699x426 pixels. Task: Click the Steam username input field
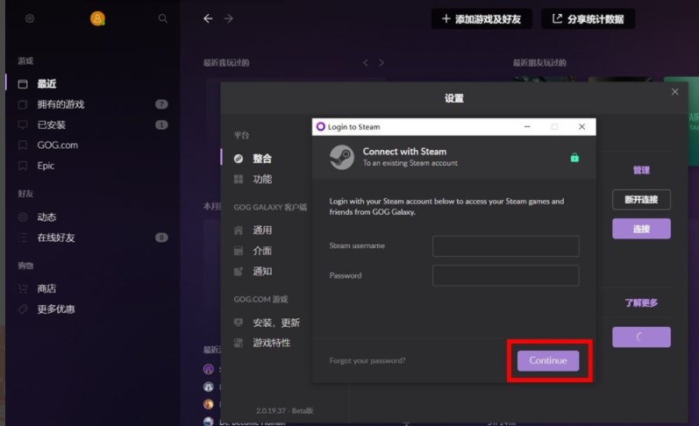[x=505, y=246]
